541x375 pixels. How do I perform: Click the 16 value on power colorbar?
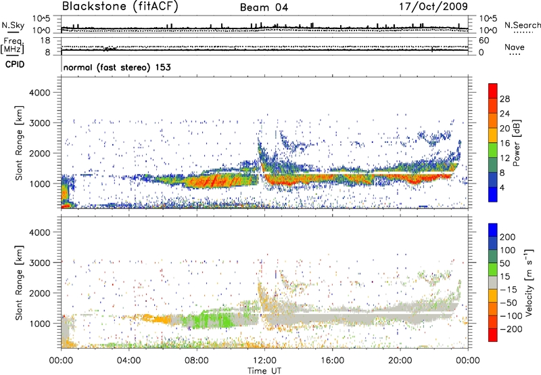tap(504, 144)
